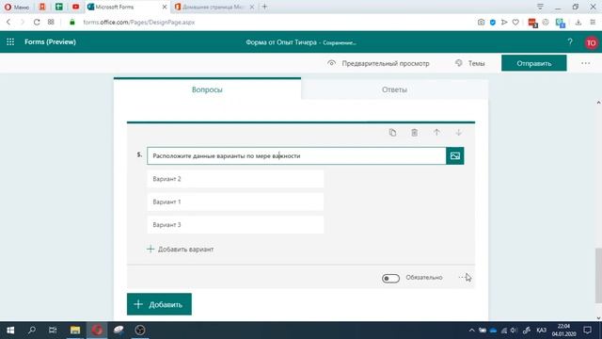Show hidden system tray icons

pos(471,331)
